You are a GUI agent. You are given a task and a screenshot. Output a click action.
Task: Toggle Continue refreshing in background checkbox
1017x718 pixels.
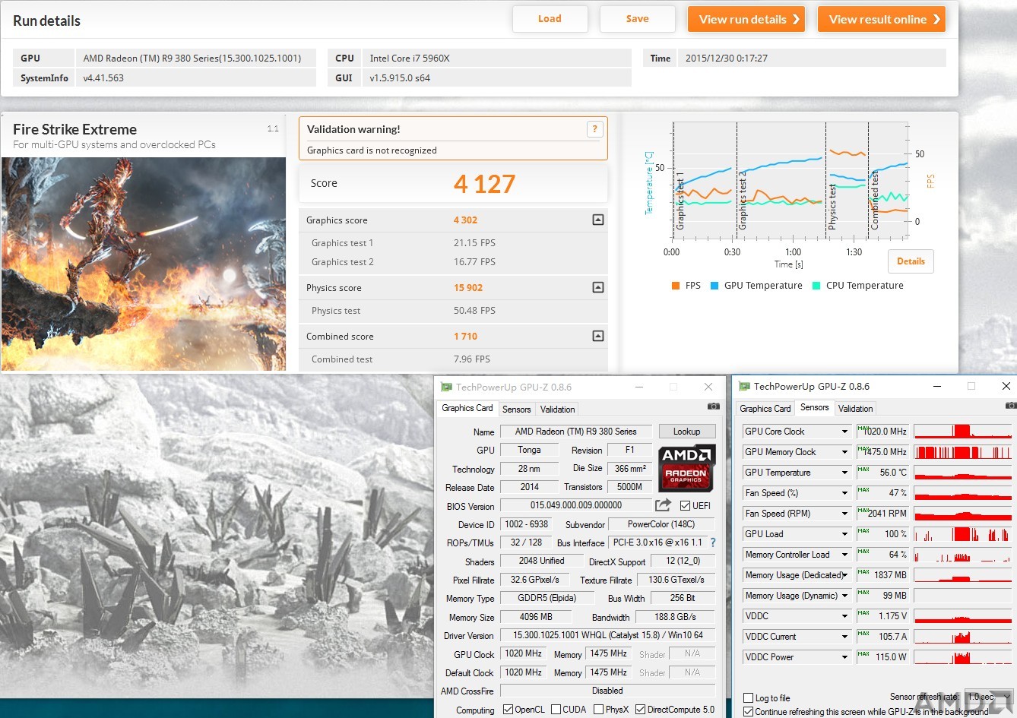tap(748, 712)
